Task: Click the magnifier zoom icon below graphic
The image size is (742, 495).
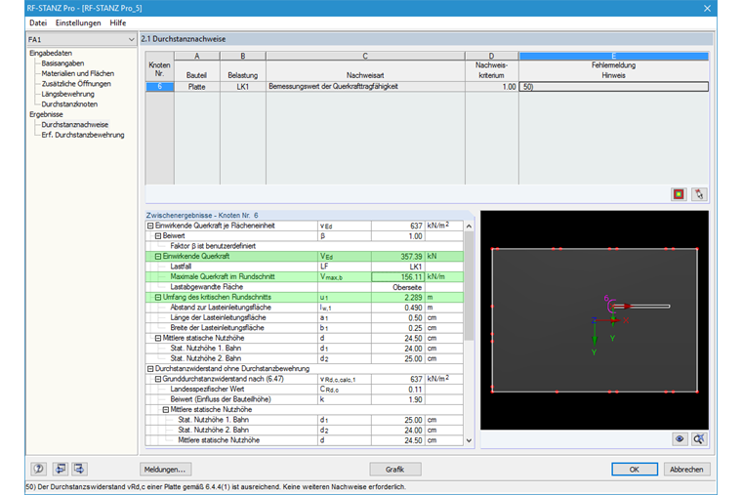Action: pyautogui.click(x=699, y=438)
